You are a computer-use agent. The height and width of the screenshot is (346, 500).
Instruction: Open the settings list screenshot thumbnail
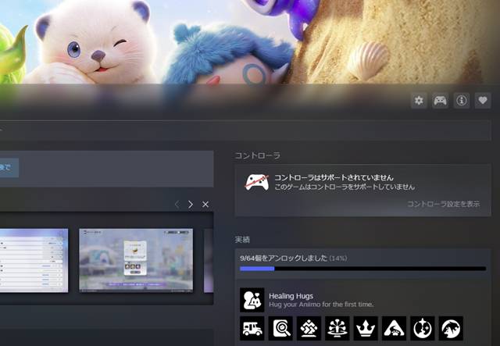point(34,260)
